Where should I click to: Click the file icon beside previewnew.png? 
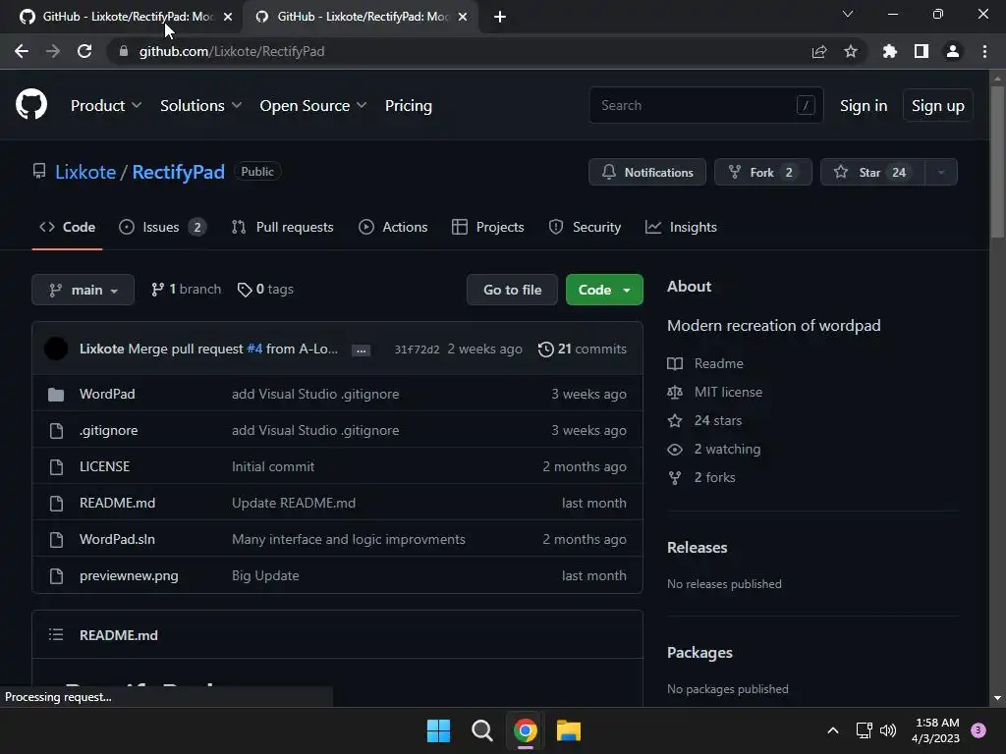coord(56,576)
